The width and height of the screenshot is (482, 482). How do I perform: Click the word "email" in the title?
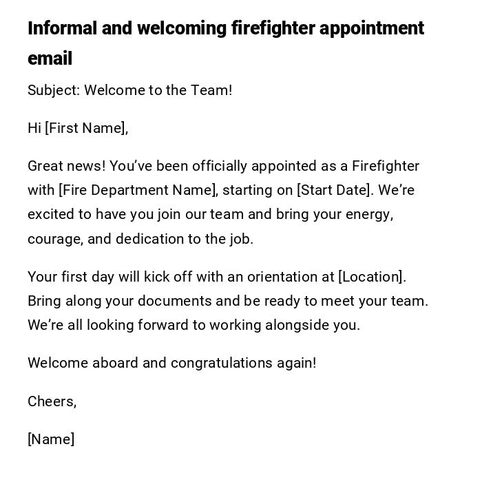point(50,59)
